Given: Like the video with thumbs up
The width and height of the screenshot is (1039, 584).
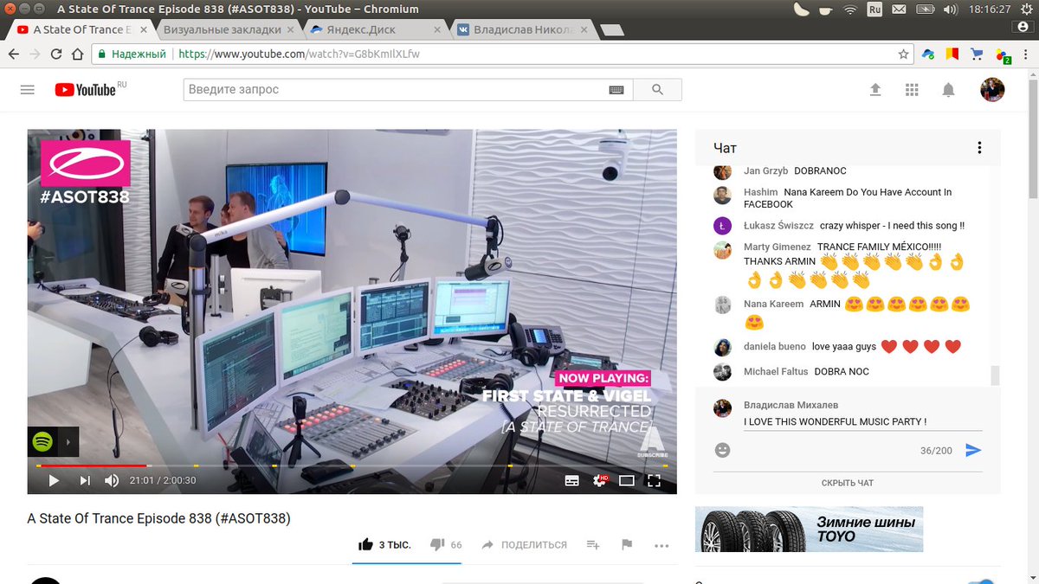Looking at the screenshot, I should pos(384,545).
